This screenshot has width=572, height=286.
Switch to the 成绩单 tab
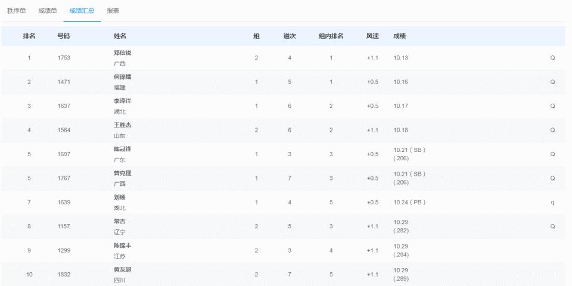pyautogui.click(x=47, y=11)
